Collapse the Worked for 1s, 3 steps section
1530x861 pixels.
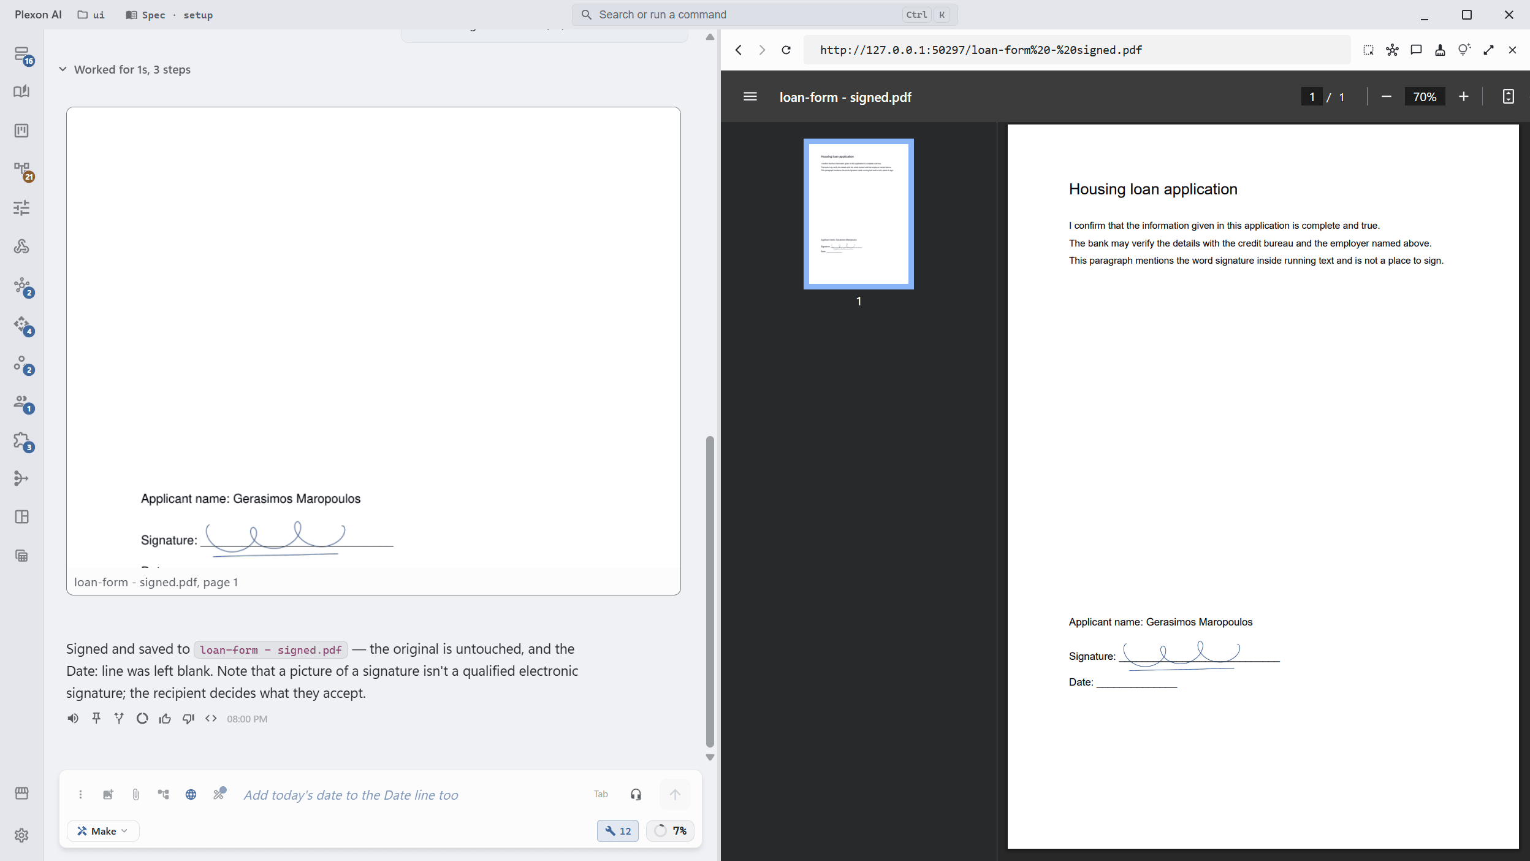click(125, 69)
